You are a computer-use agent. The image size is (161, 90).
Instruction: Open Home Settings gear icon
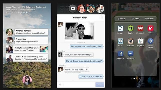click(150, 41)
